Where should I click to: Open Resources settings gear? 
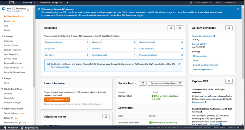tap(180, 28)
